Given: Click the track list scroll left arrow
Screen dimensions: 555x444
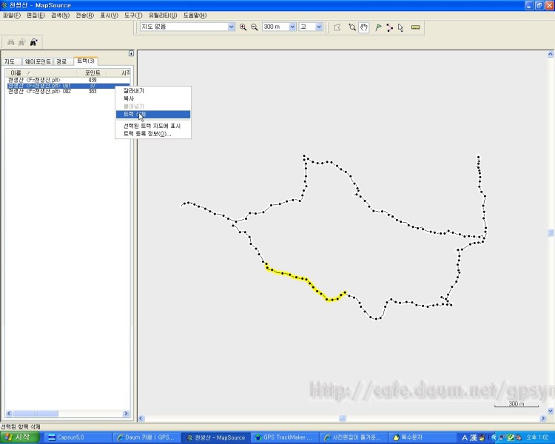Looking at the screenshot, I should click(9, 413).
